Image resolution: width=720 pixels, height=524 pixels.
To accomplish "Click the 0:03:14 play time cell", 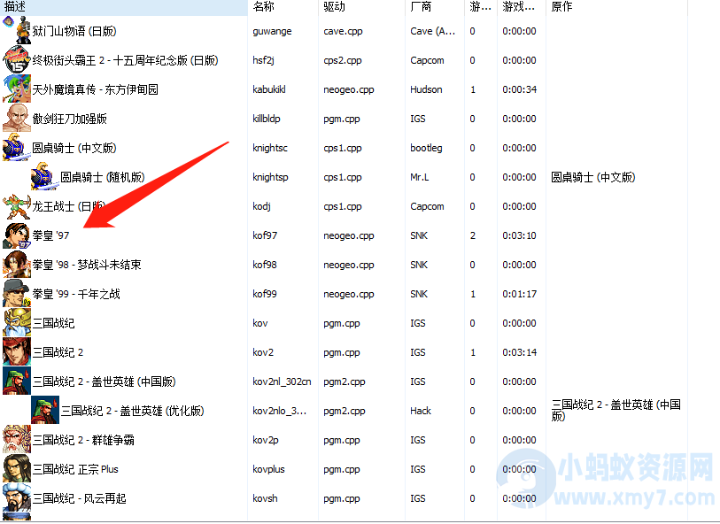I will coord(519,352).
